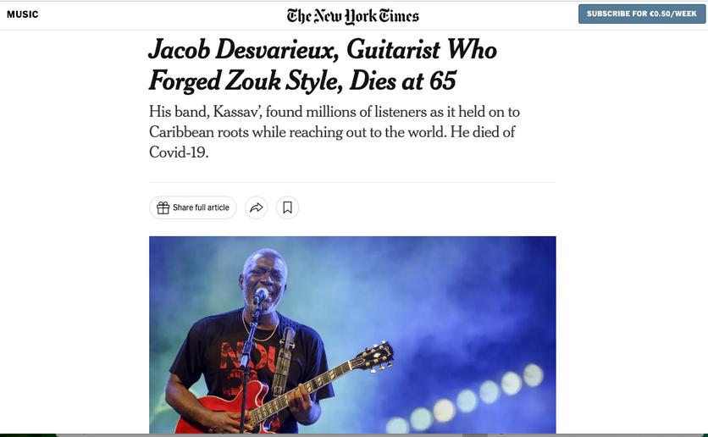Click the Jacob Desvarieux headline

(x=323, y=65)
